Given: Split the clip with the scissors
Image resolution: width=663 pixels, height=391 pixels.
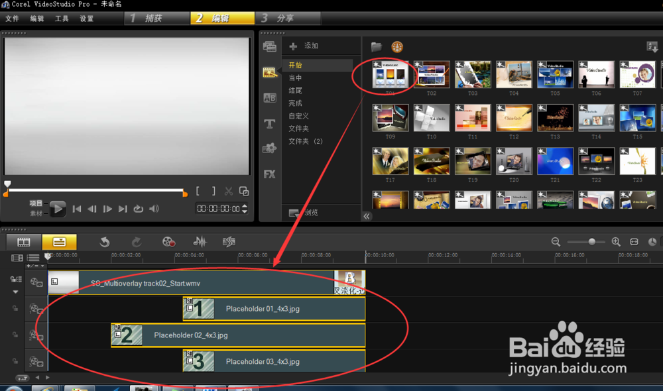Looking at the screenshot, I should pos(229,192).
